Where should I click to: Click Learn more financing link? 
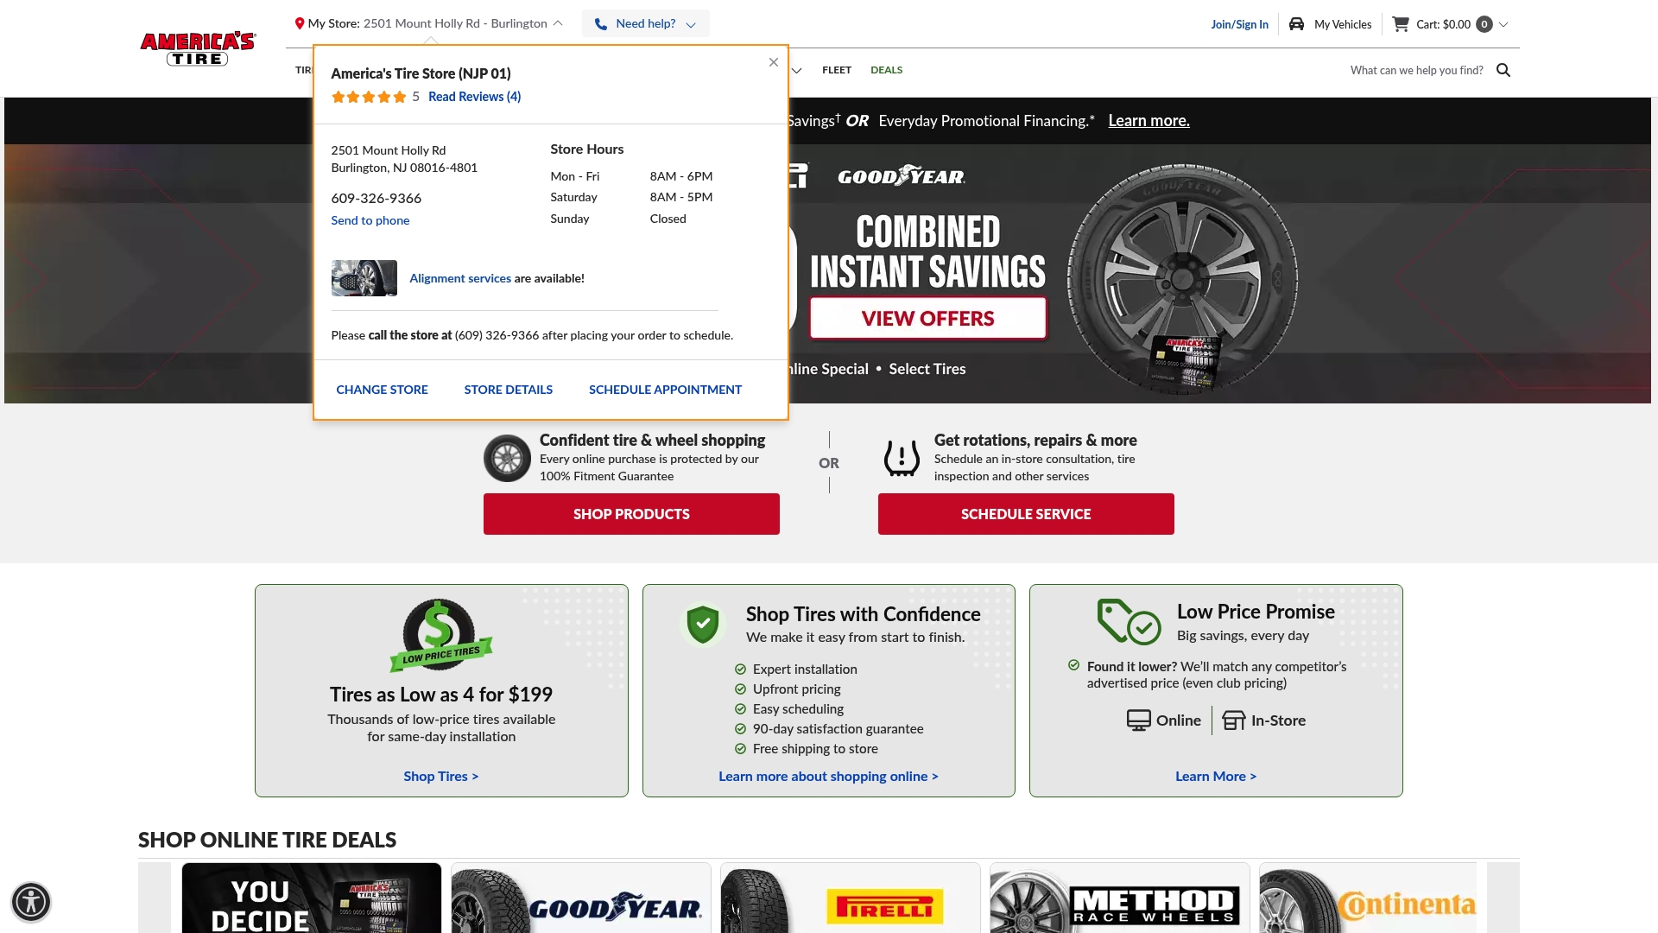pos(1149,121)
